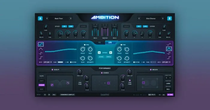Switch to the FX tab
The width and height of the screenshot is (210, 110).
tap(100, 42)
